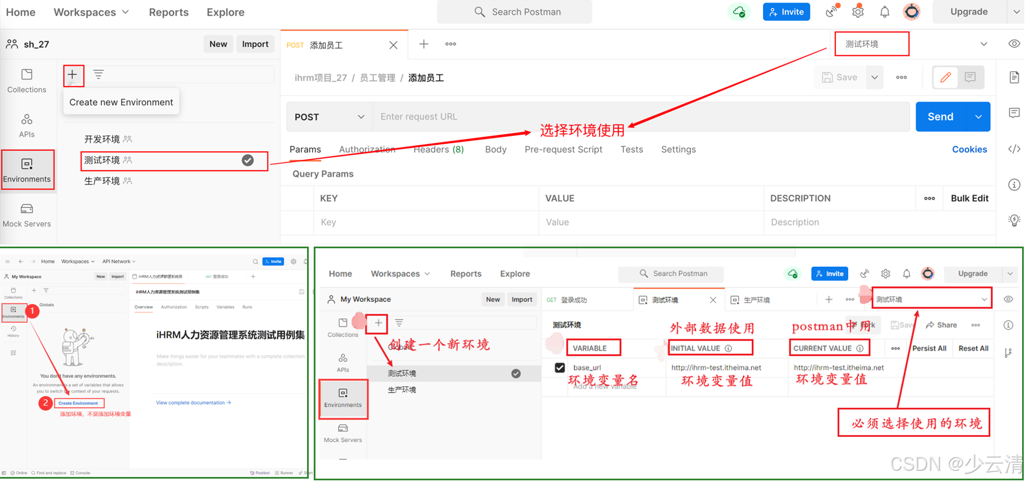Click Search Postman box in top header
1026x482 pixels.
[515, 12]
